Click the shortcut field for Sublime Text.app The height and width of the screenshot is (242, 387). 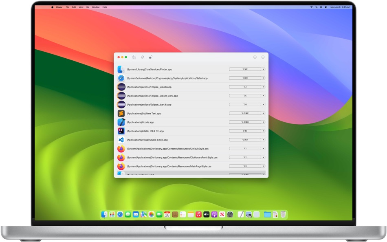(x=245, y=113)
